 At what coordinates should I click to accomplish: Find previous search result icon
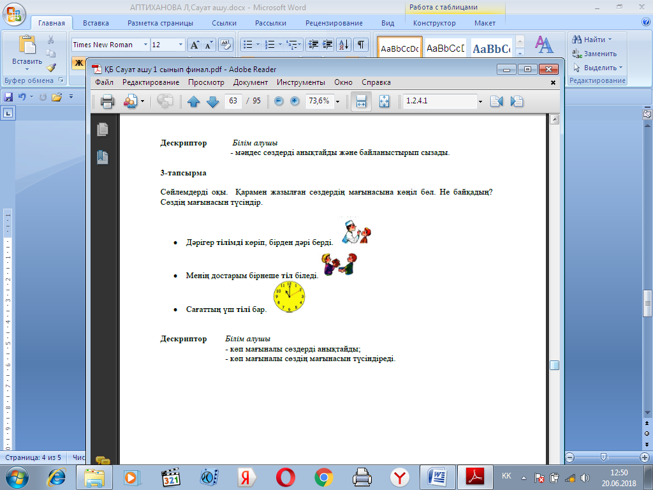[x=496, y=101]
